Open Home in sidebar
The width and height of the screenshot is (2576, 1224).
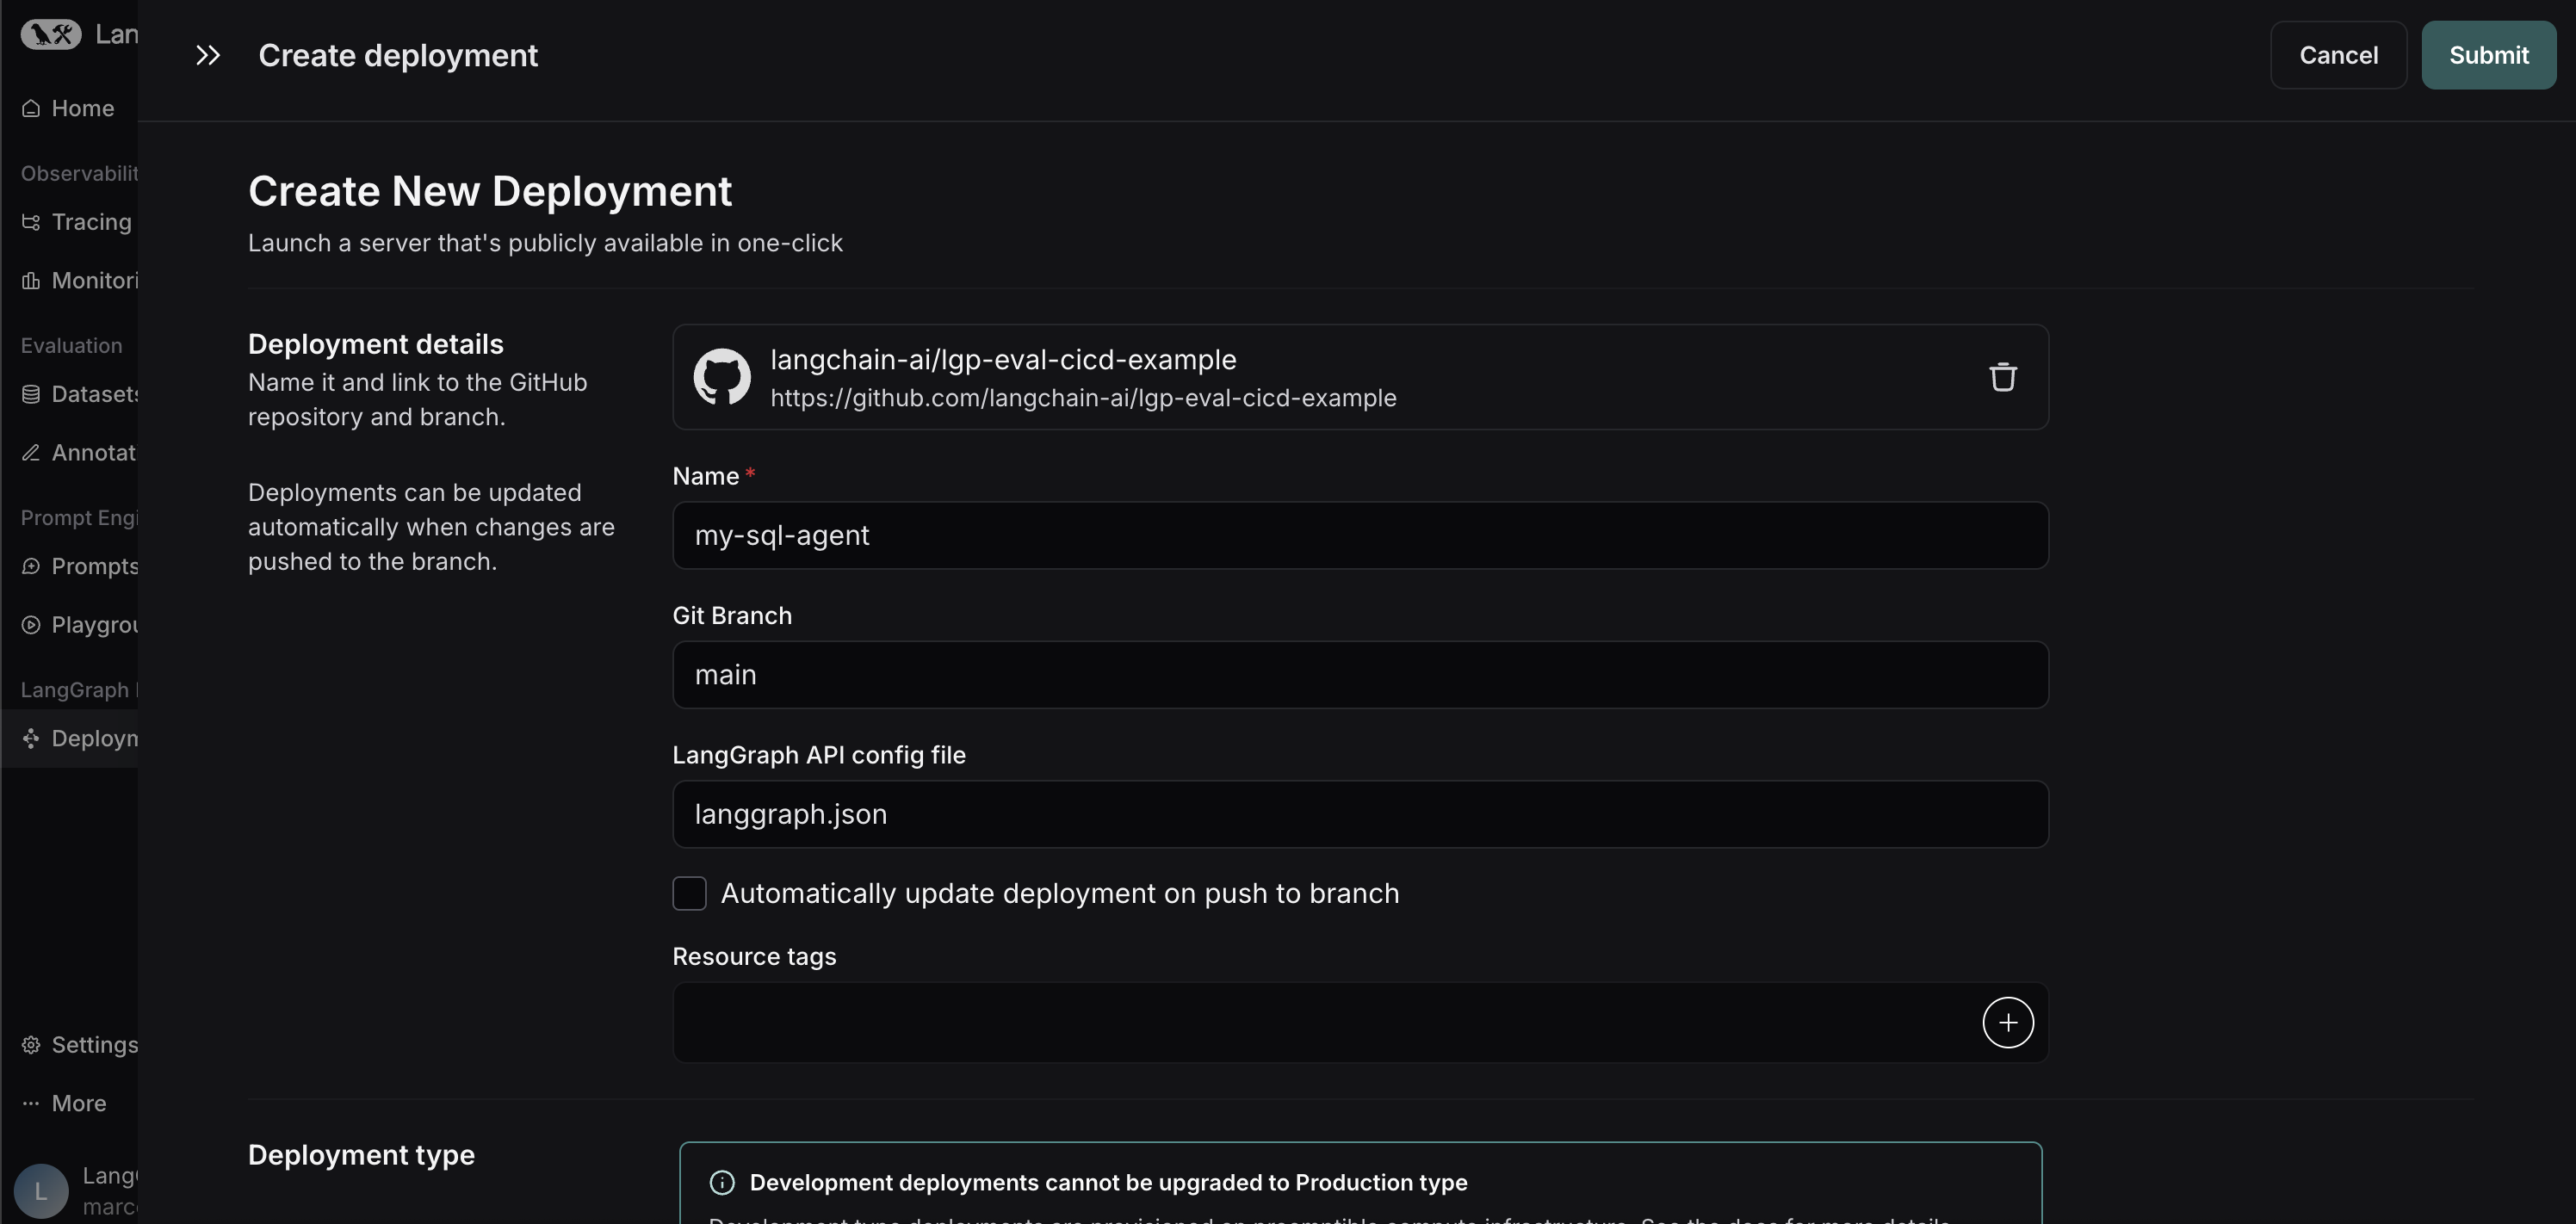69,108
